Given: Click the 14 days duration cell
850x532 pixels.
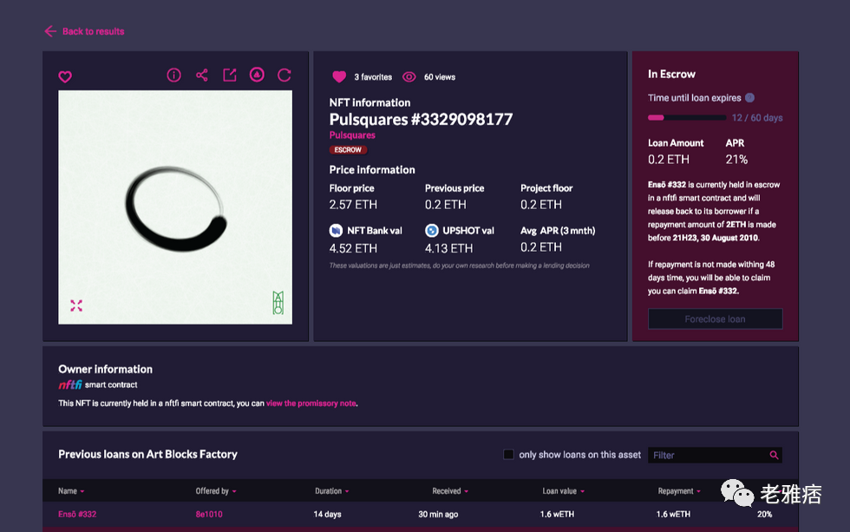Looking at the screenshot, I should [328, 514].
